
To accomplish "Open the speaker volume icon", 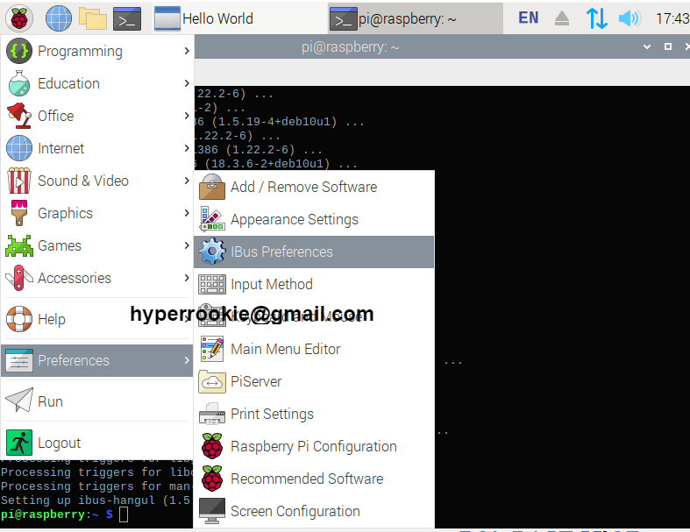I will tap(630, 18).
